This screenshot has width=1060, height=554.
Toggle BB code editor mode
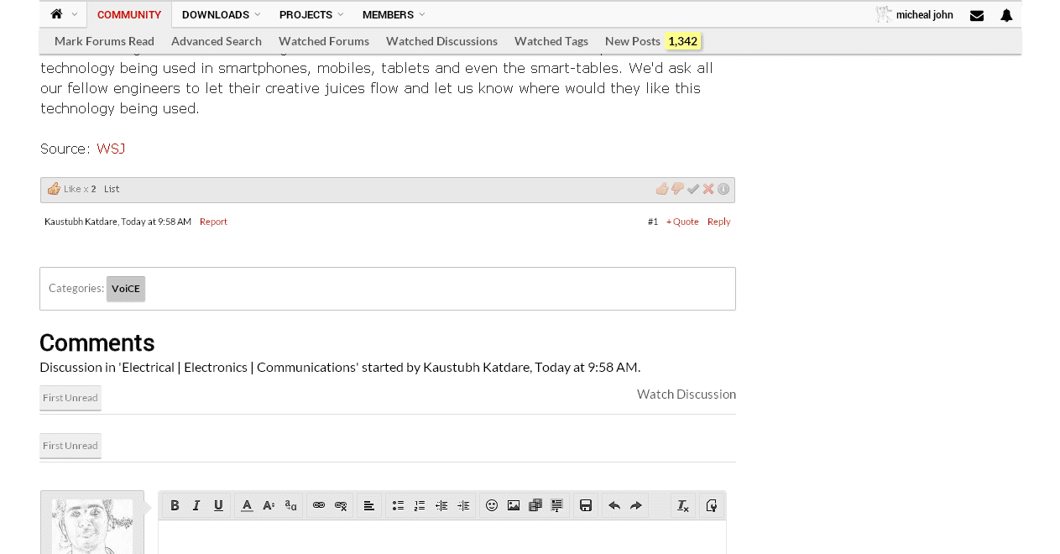pyautogui.click(x=712, y=505)
